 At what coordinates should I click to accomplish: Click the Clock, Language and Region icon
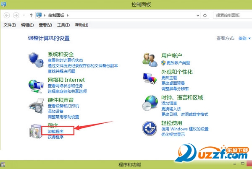click(150, 103)
